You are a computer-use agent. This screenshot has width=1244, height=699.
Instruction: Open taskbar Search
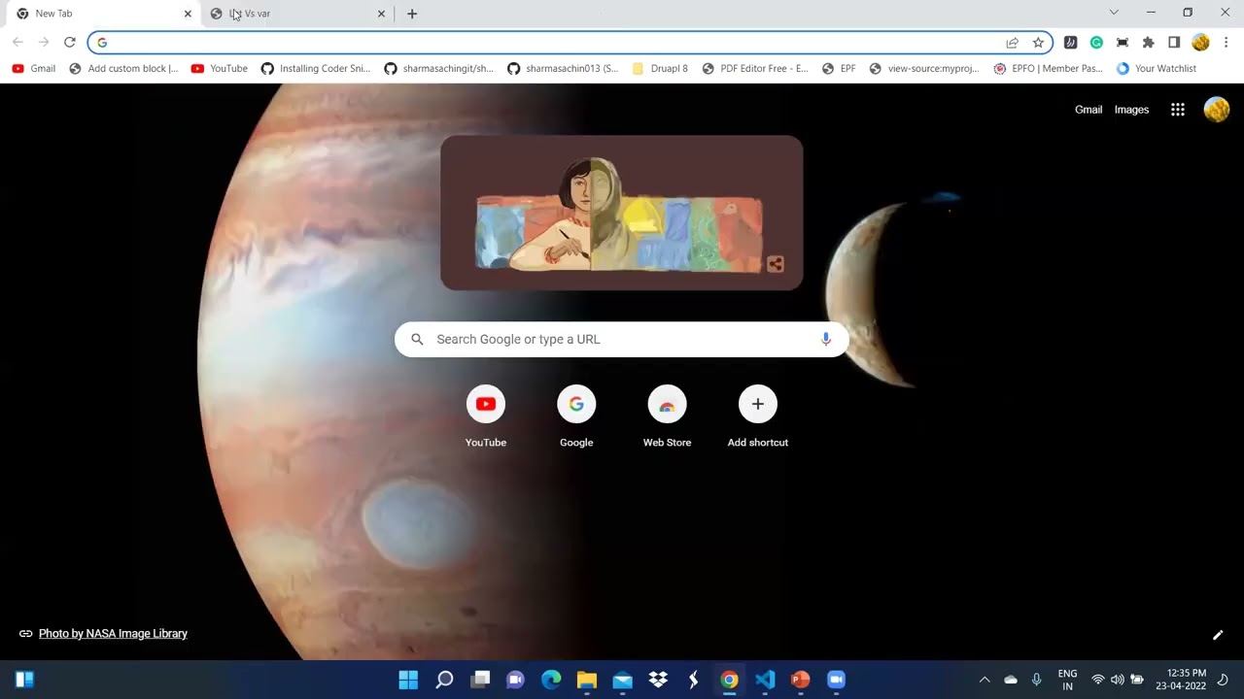coord(444,680)
